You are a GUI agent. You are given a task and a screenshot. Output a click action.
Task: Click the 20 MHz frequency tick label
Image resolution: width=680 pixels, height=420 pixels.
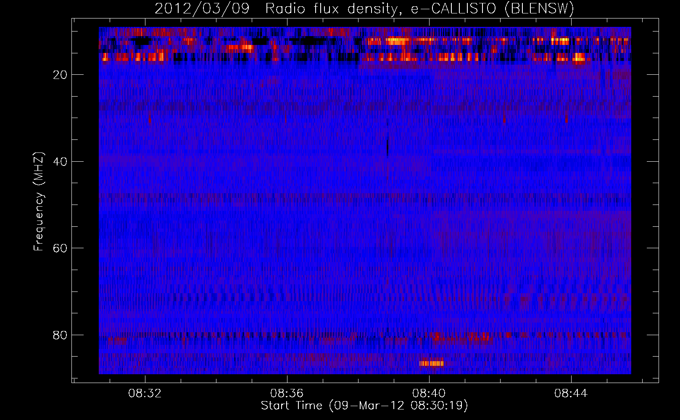tap(60, 75)
